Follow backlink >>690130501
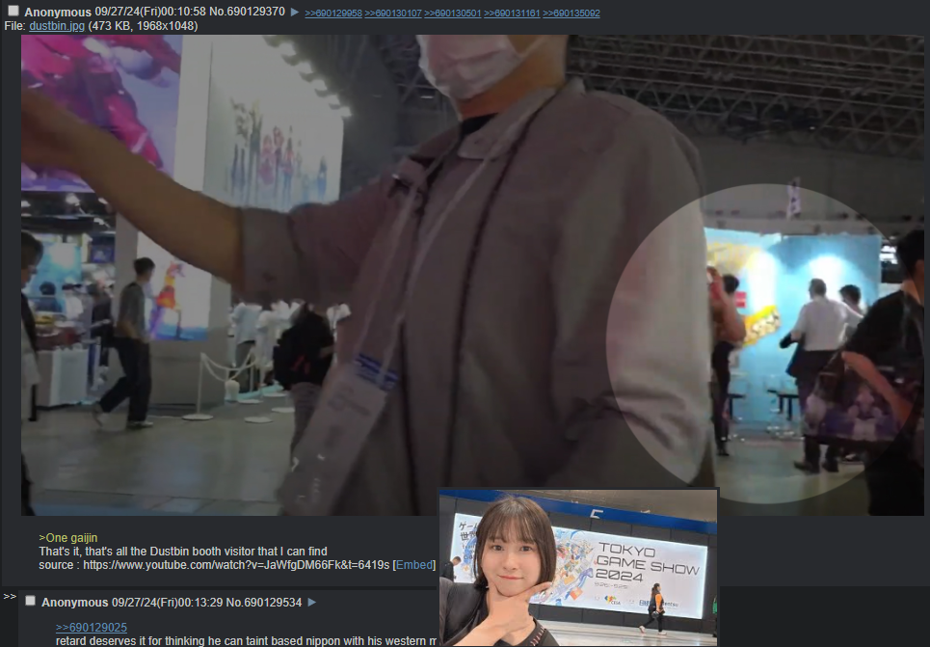 click(453, 13)
